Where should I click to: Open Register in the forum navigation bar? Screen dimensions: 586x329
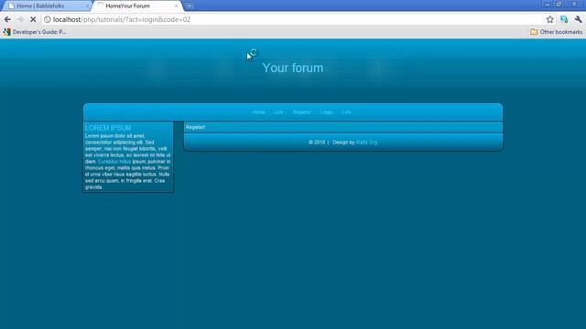tap(301, 112)
